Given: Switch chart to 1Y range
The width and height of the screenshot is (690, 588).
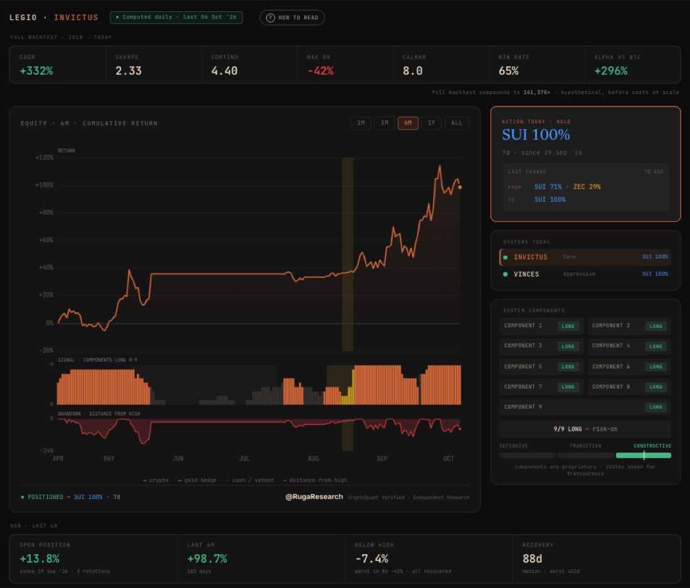Looking at the screenshot, I should [432, 123].
